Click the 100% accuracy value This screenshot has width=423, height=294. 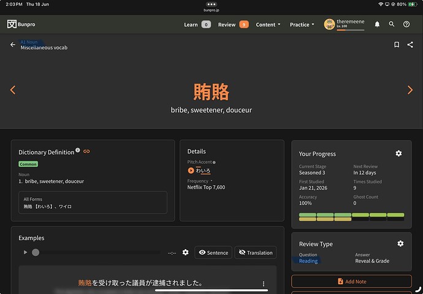point(305,203)
